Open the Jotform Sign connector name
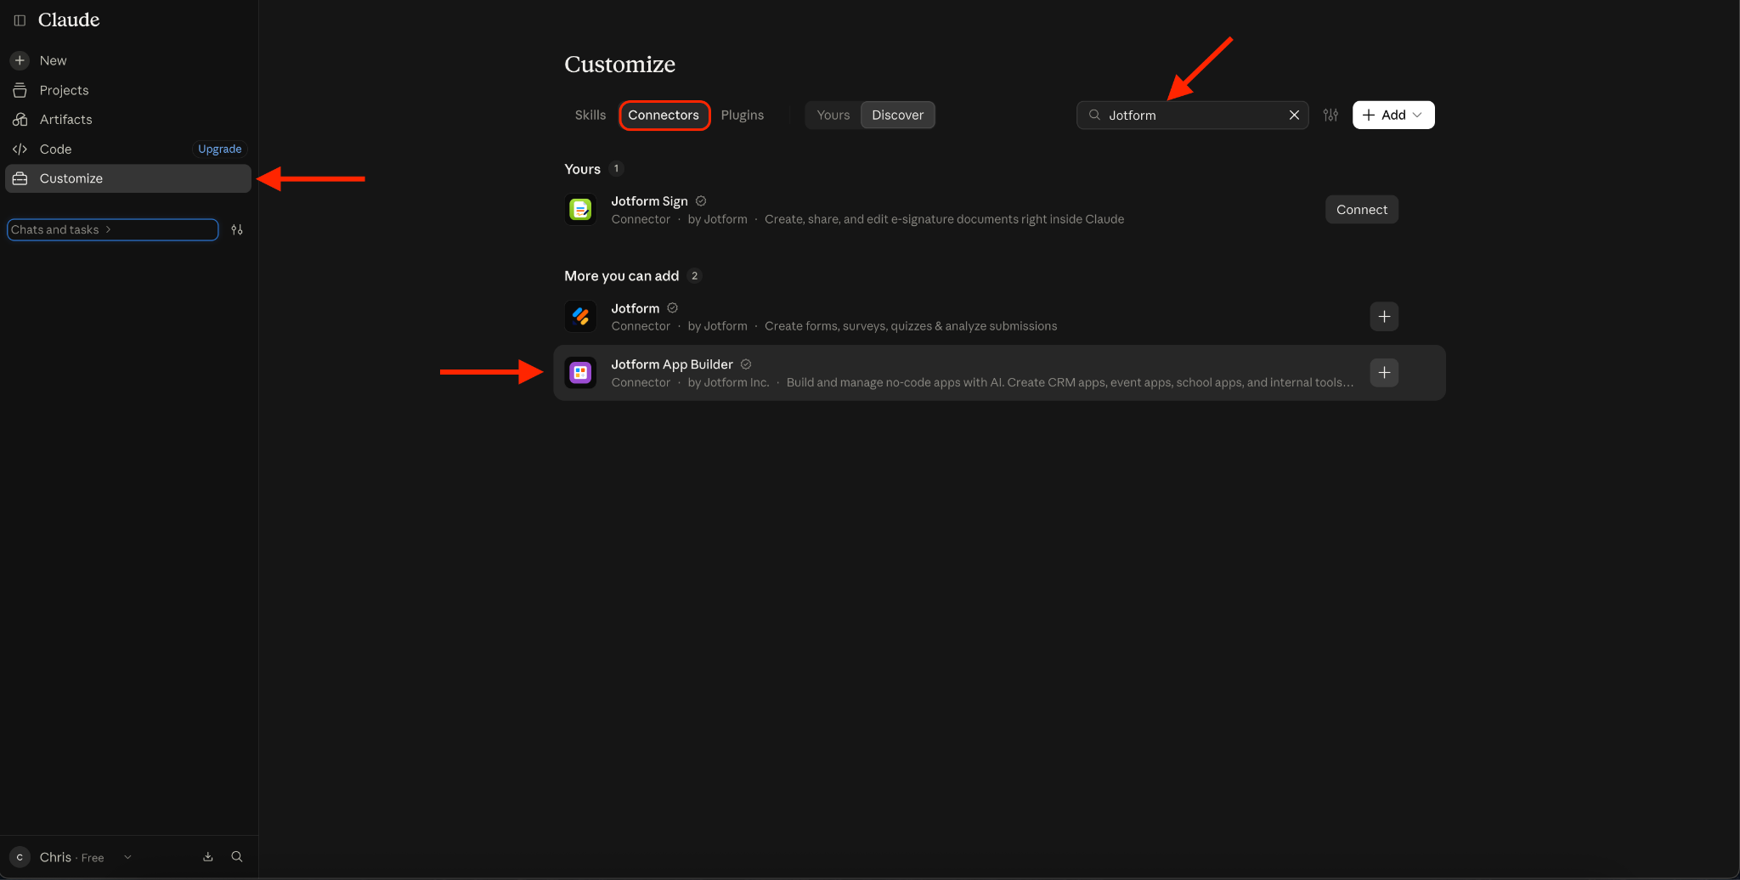Image resolution: width=1740 pixels, height=880 pixels. [649, 201]
